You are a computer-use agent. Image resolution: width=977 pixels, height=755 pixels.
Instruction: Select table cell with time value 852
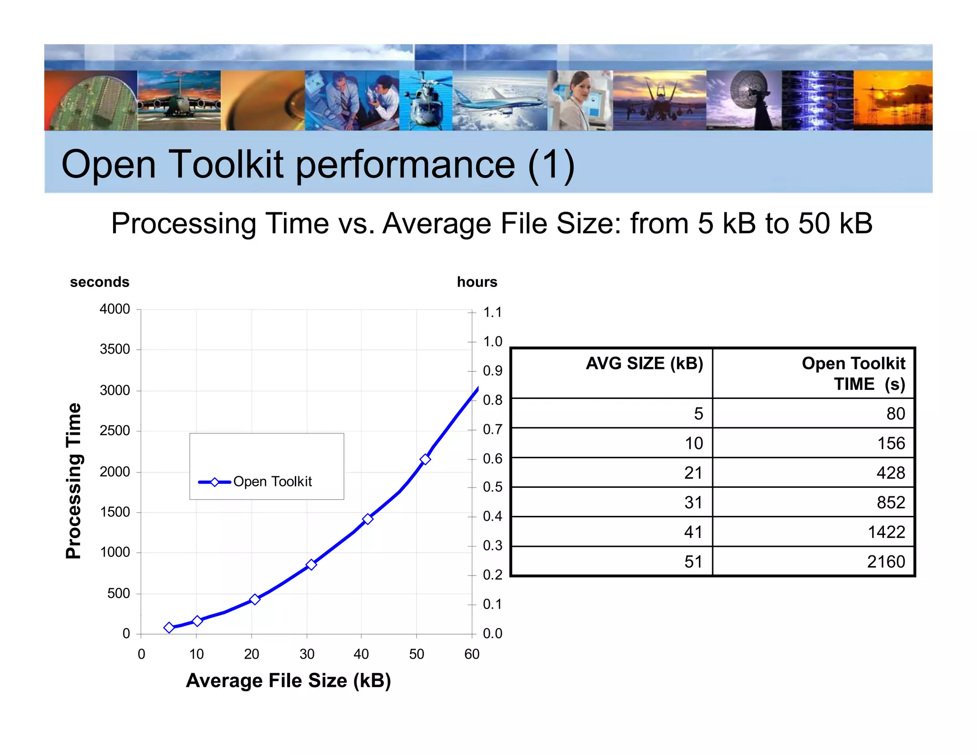(813, 502)
